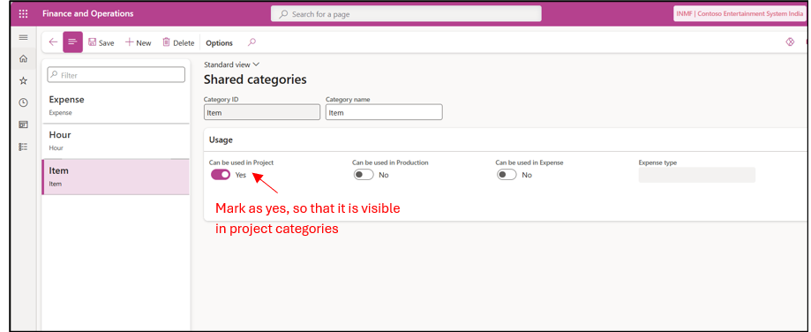Save the shared category record
The height and width of the screenshot is (332, 811).
[x=101, y=43]
